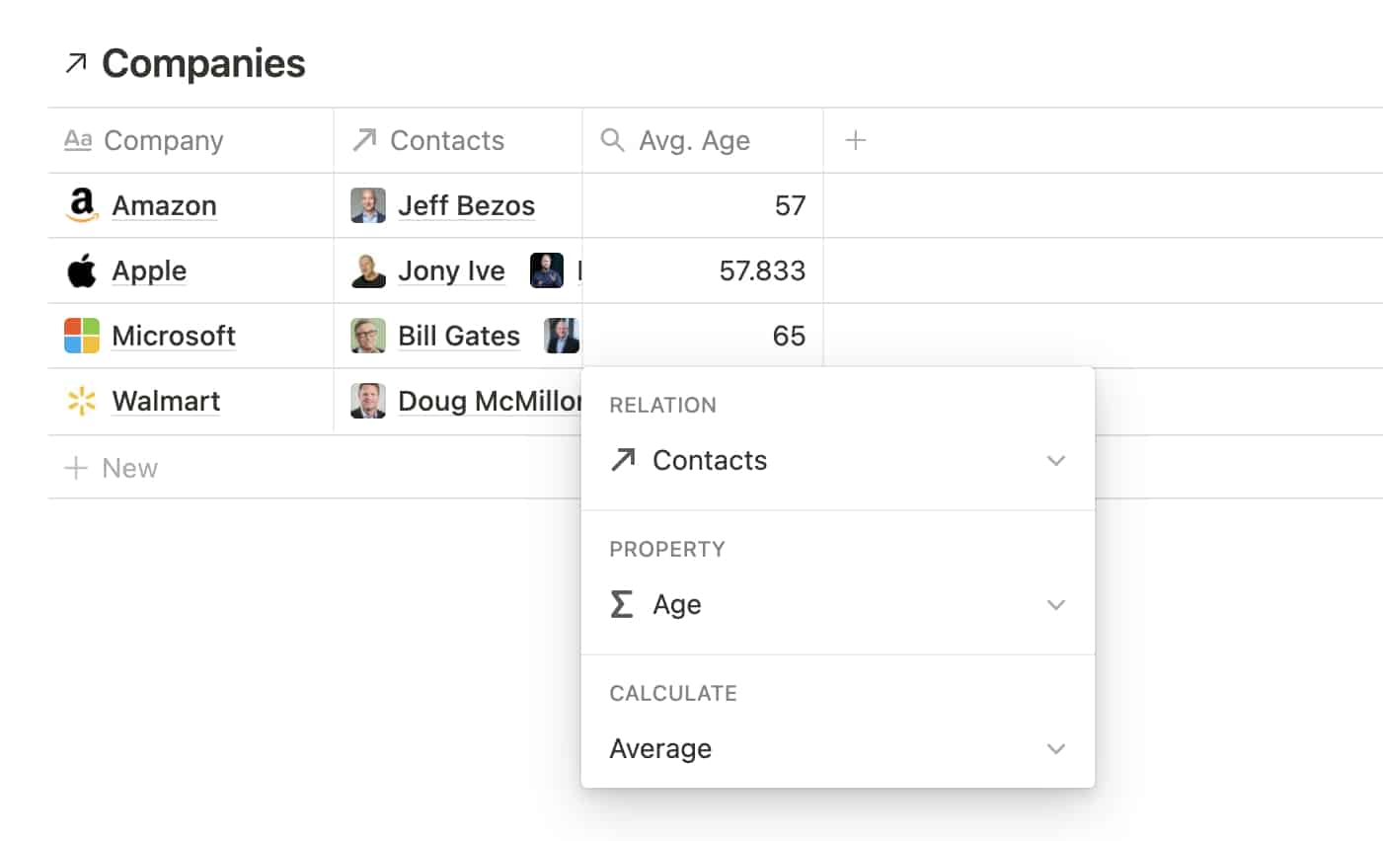Click the Company column header
Viewport: 1383px width, 841px height.
click(164, 140)
